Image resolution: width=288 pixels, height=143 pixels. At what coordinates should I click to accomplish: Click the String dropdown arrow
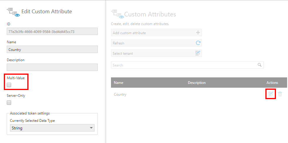tap(91, 128)
